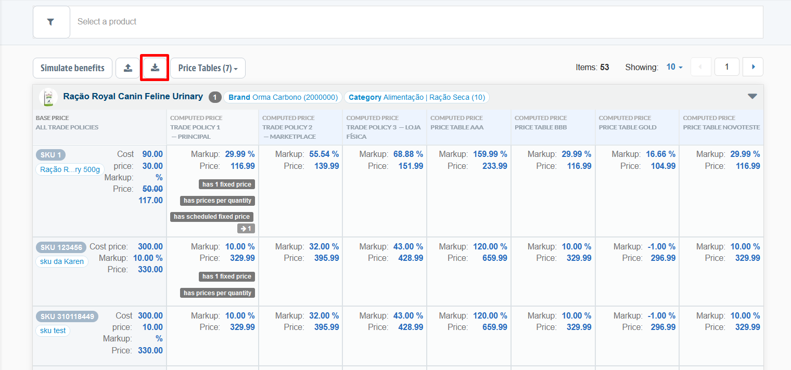Image resolution: width=791 pixels, height=370 pixels.
Task: Open Brand Orma Carbono tag
Action: (283, 97)
